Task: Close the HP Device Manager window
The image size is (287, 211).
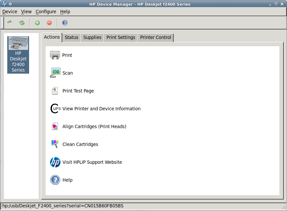Action: click(282, 4)
